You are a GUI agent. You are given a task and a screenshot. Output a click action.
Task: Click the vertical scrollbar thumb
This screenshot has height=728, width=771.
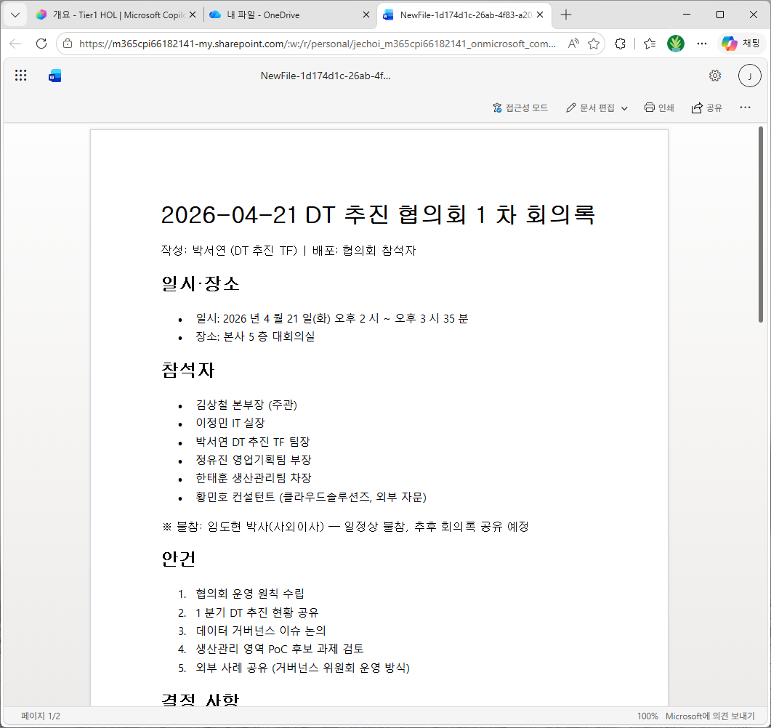click(761, 225)
